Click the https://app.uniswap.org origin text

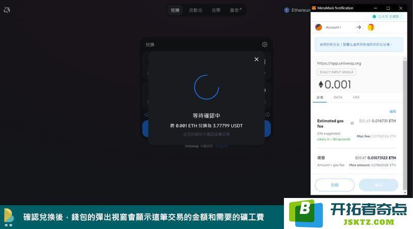click(x=339, y=63)
